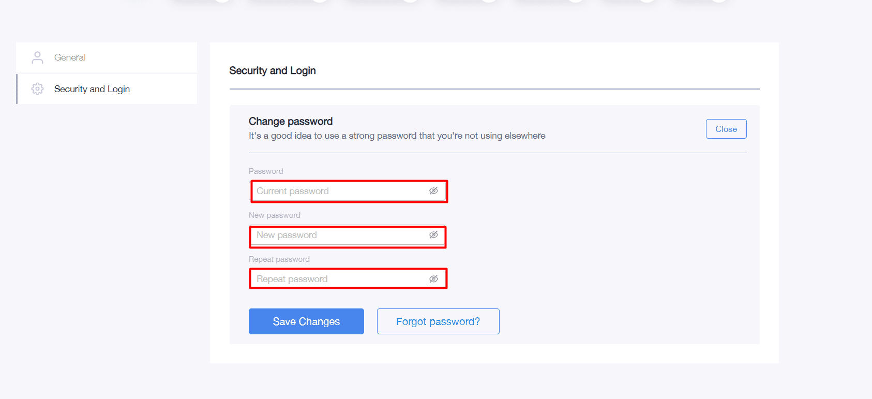Close the Change password panel
Screen dimensions: 872x399
(x=726, y=129)
